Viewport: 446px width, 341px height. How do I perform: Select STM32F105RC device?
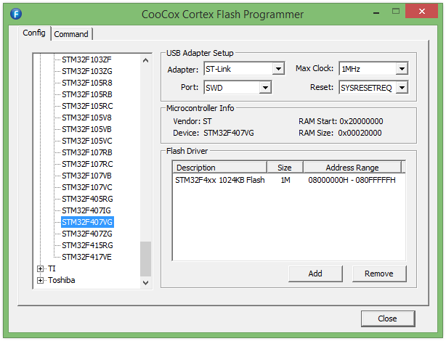(87, 106)
